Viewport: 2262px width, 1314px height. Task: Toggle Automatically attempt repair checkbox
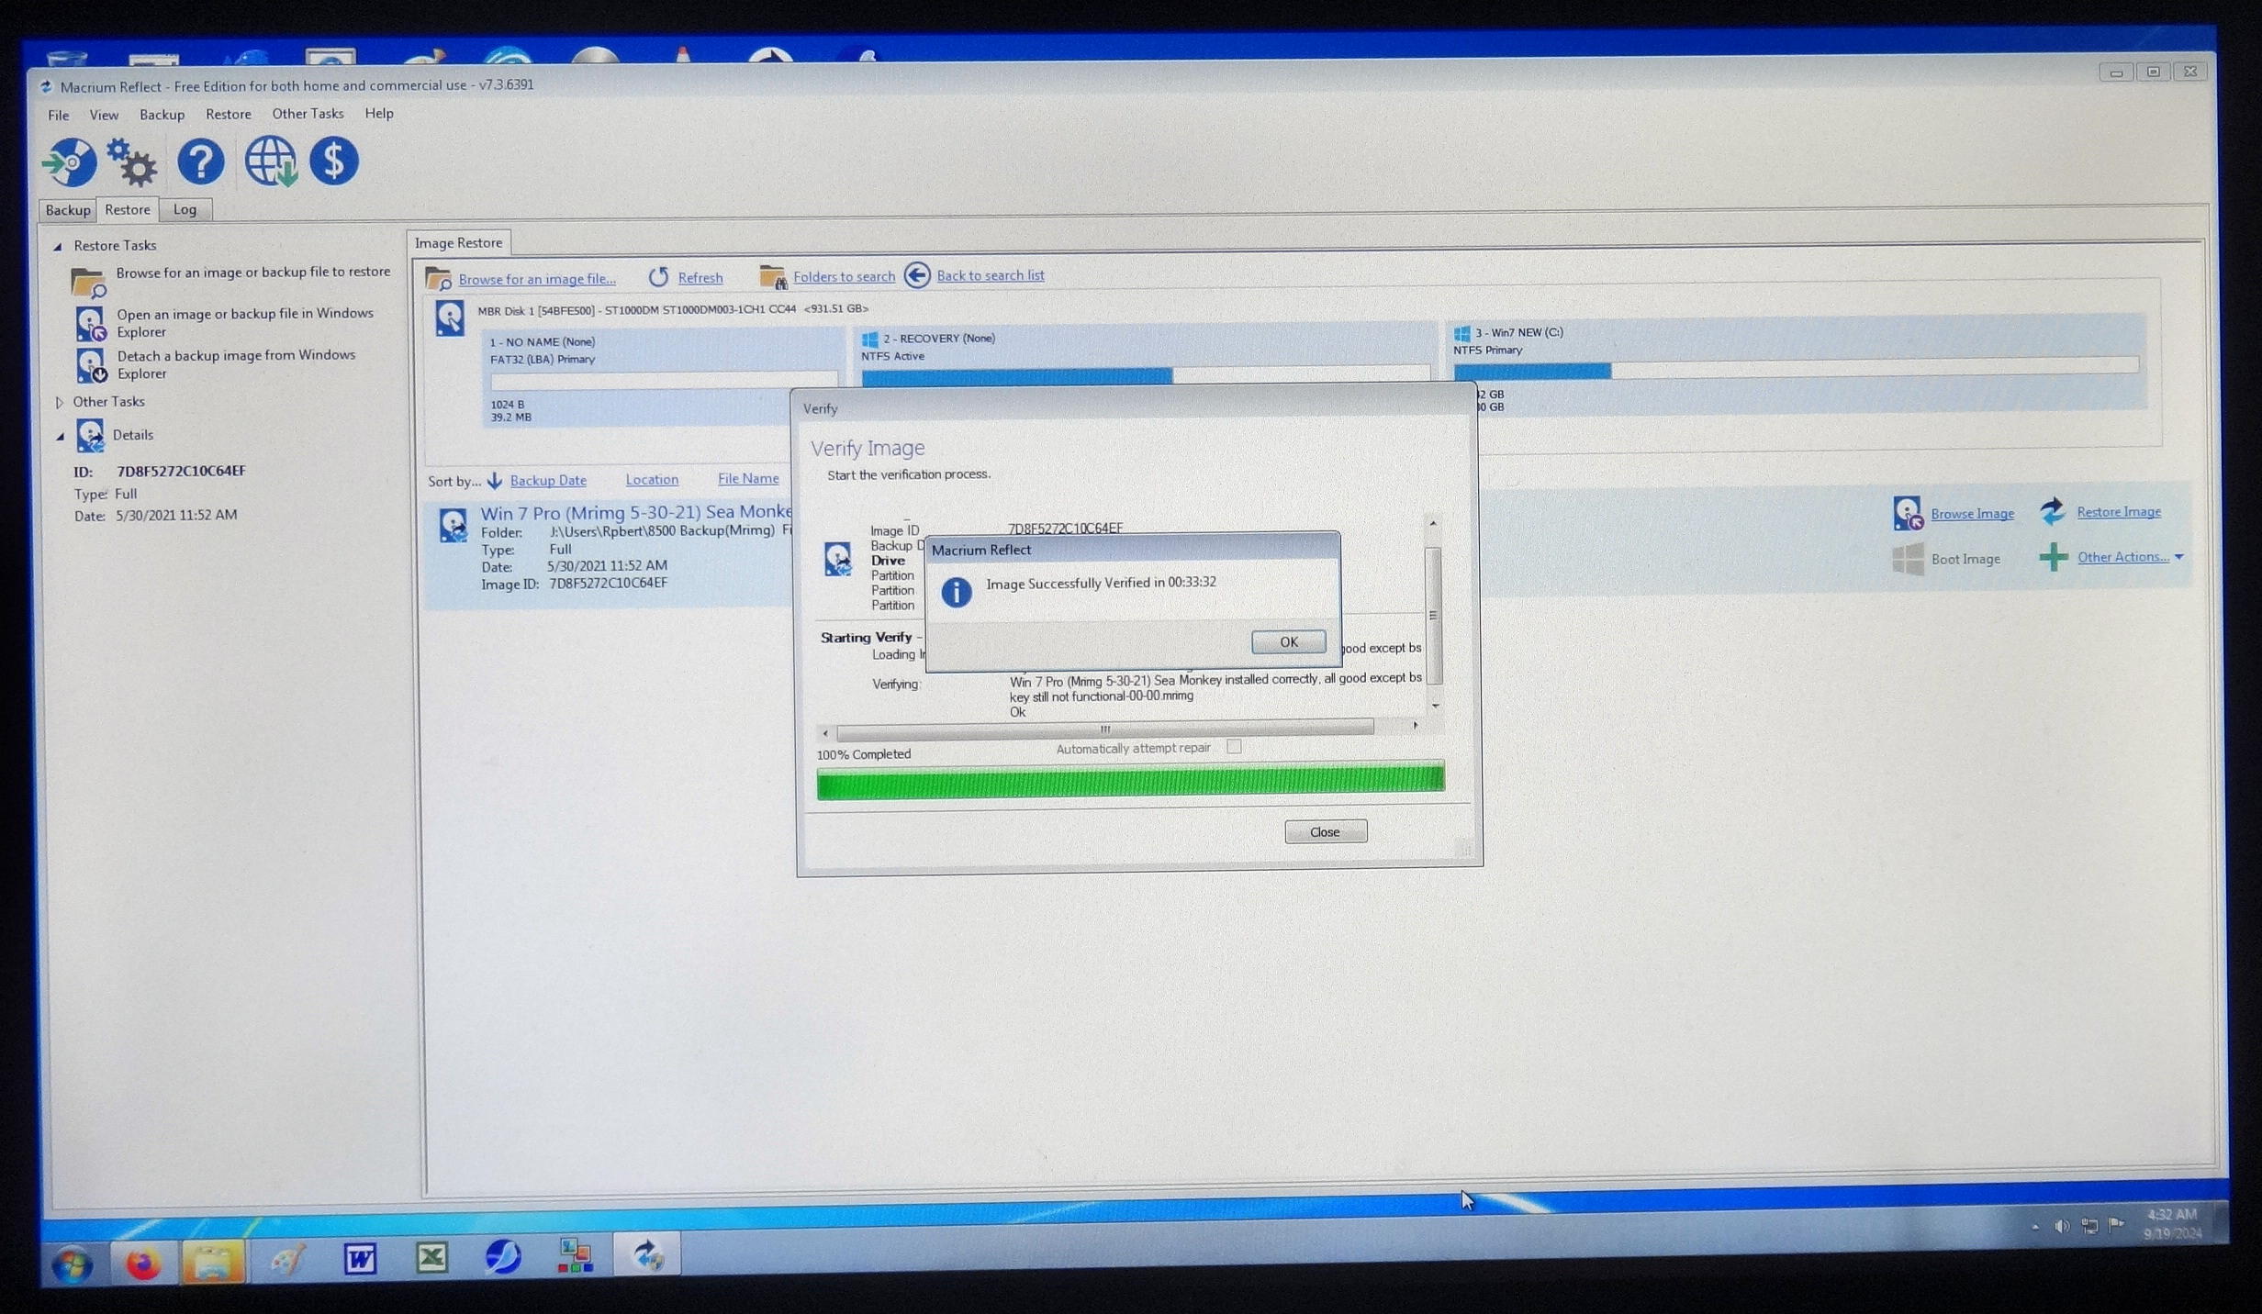click(x=1234, y=747)
